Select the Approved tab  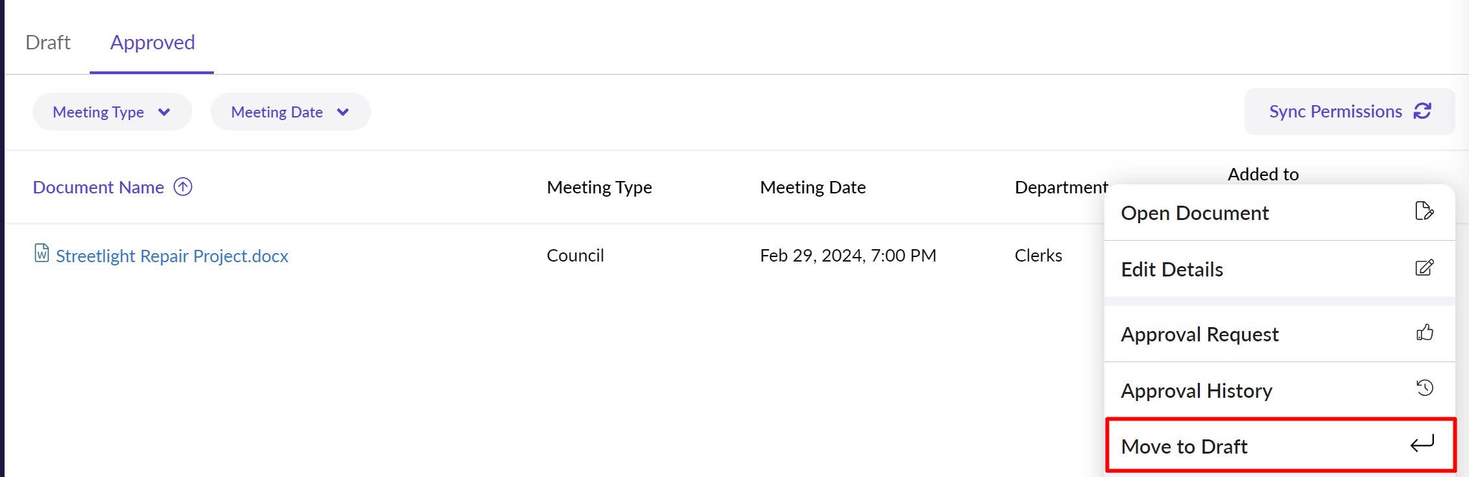[152, 42]
